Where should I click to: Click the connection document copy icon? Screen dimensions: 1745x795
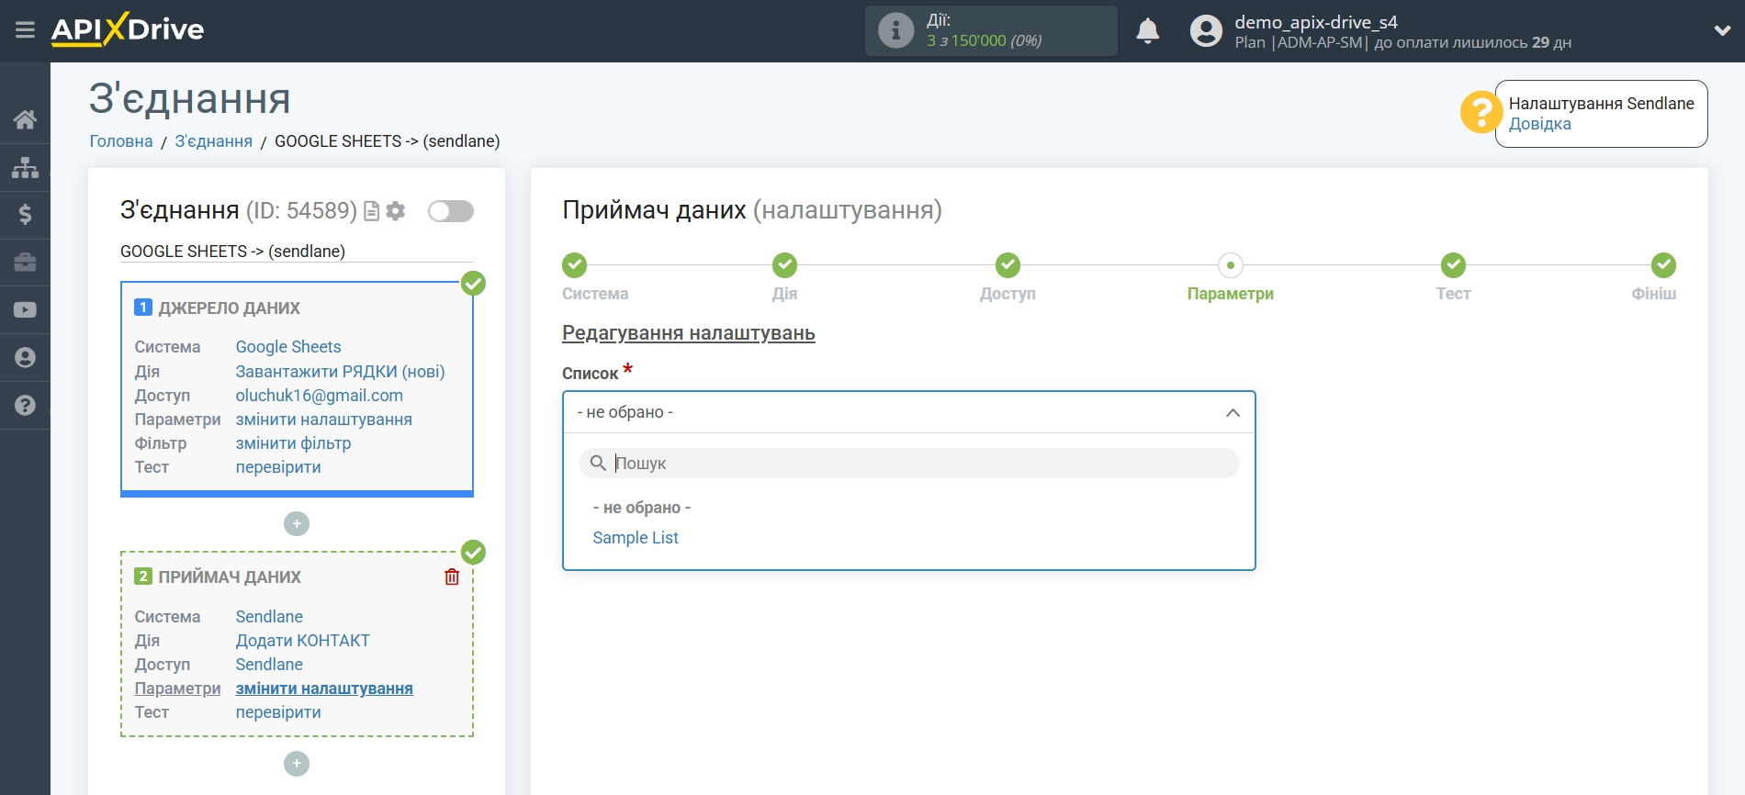click(x=372, y=211)
